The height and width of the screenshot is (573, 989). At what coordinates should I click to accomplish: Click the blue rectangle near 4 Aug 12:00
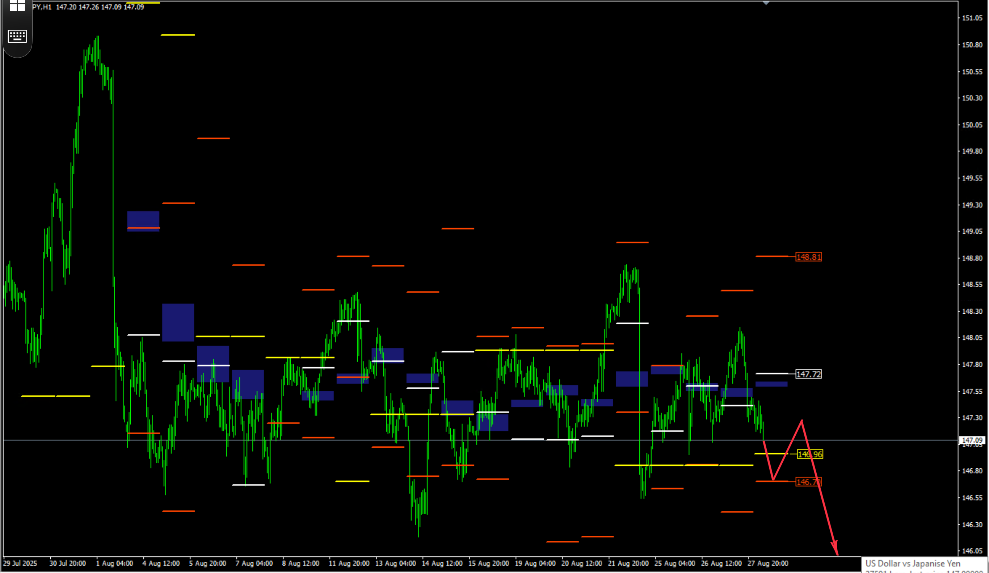178,322
